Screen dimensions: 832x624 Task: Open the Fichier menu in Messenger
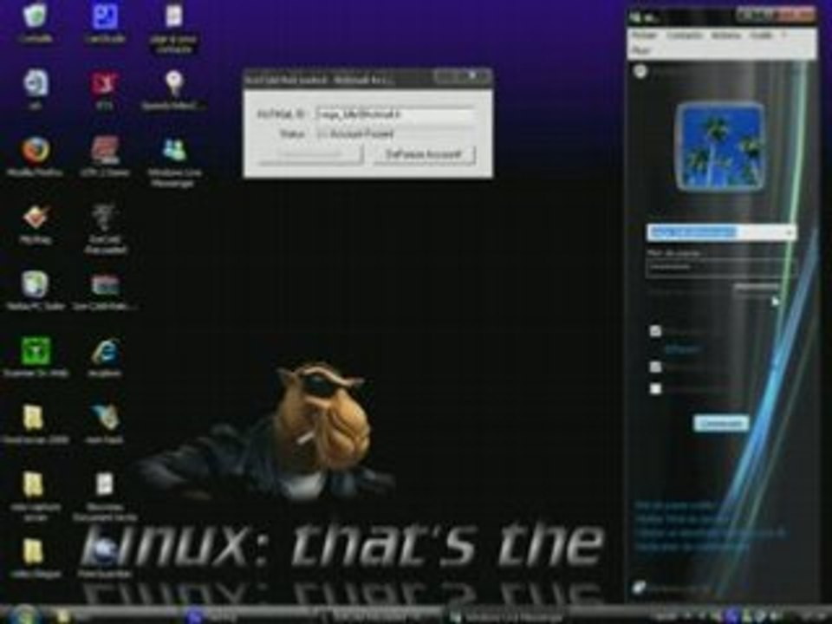[645, 35]
